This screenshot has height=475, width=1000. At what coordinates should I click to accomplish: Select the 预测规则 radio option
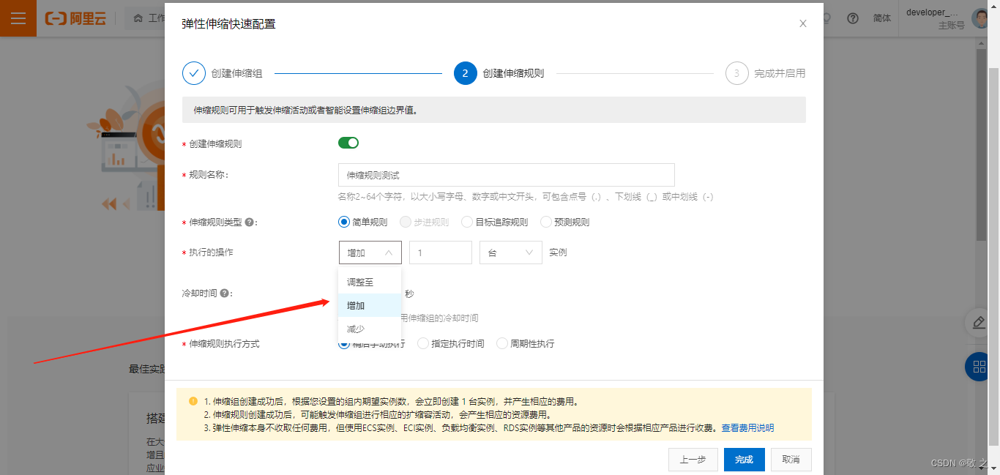[x=546, y=222]
